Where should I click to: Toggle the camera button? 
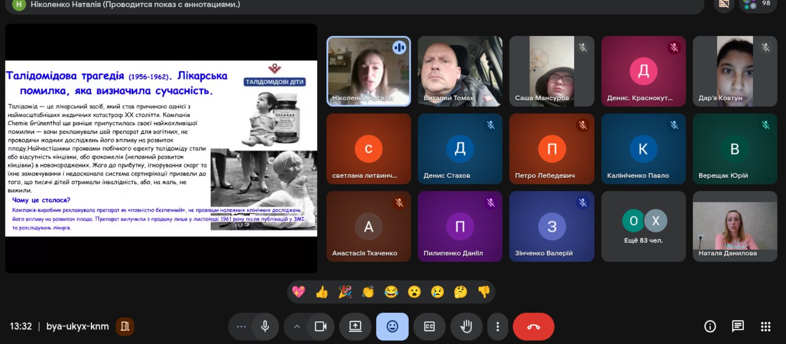click(x=321, y=326)
